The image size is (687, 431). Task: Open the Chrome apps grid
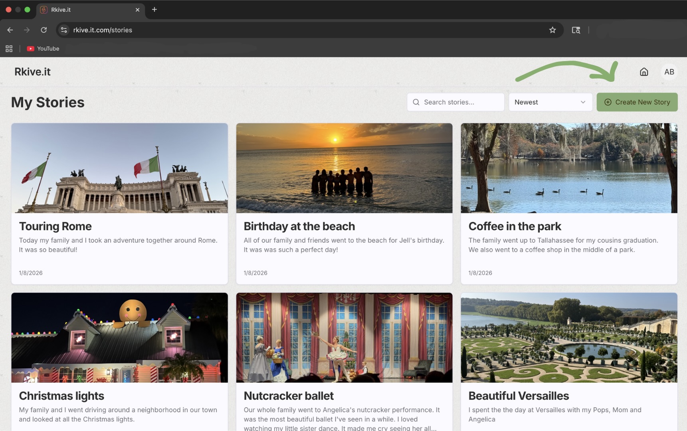[9, 49]
